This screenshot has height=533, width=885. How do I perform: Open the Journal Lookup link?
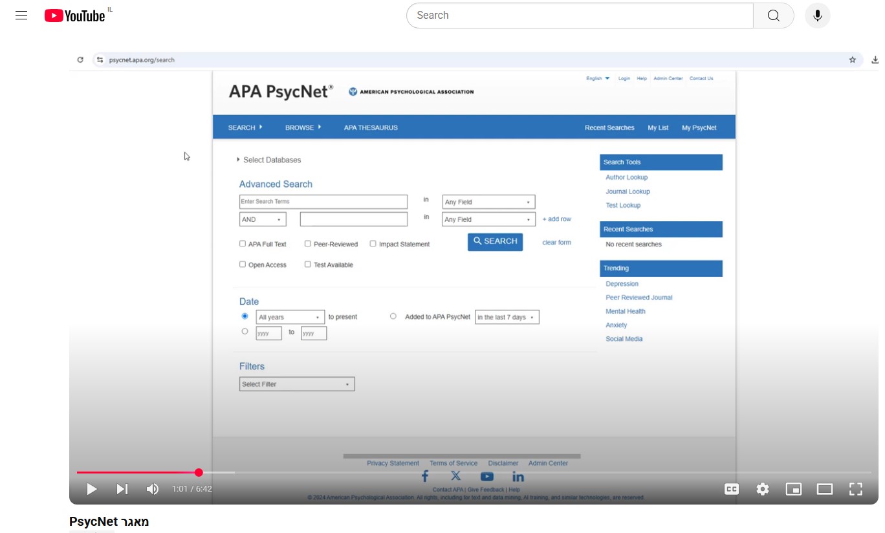coord(628,191)
